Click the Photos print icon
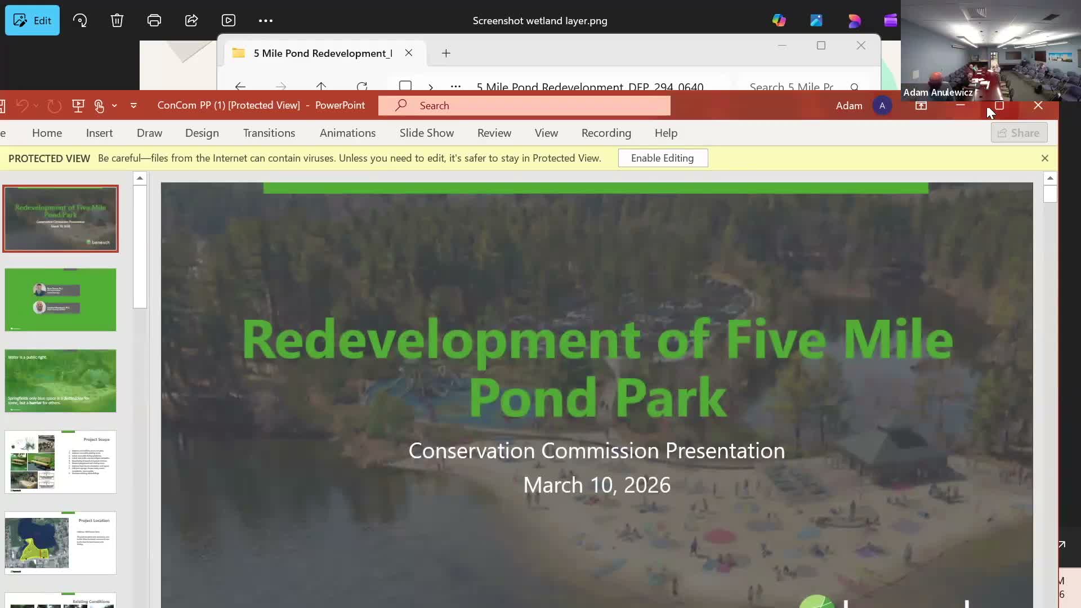The image size is (1081, 608). click(154, 21)
